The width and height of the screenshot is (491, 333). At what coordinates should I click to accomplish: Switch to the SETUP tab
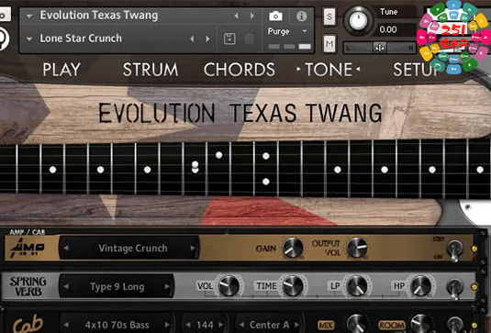(417, 70)
